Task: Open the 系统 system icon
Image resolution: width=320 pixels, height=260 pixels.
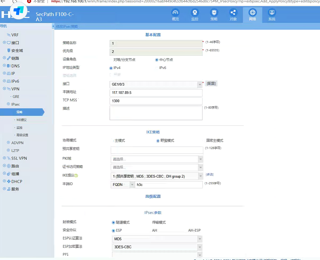Action: coord(272,13)
